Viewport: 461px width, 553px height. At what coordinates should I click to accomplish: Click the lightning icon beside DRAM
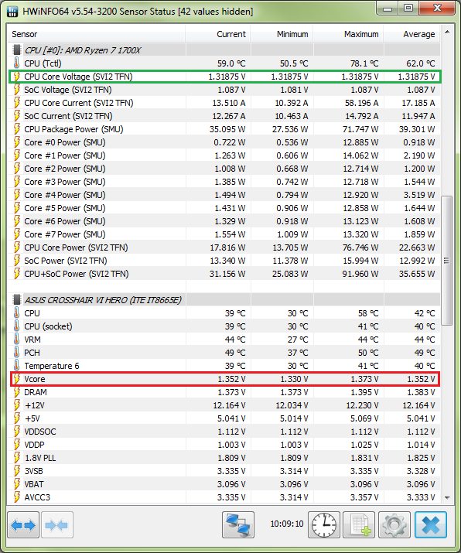tap(16, 392)
